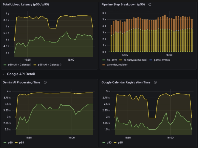This screenshot has width=198, height=148.
Task: Isolate the ai_analysis (Gemini) legend series
Action: 135,60
